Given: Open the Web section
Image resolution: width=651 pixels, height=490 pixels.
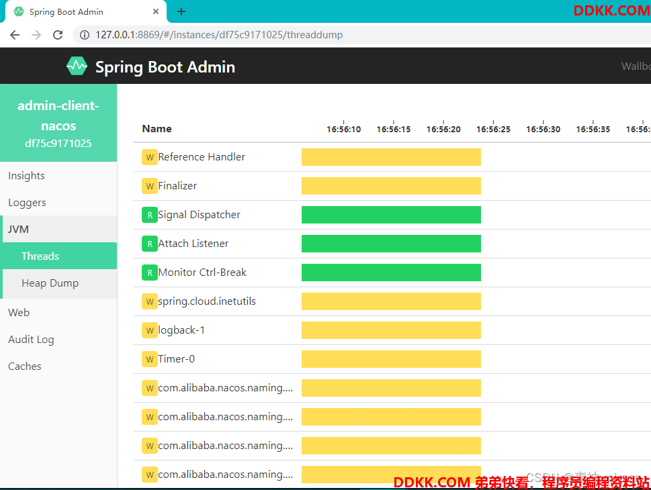Looking at the screenshot, I should 58,312.
